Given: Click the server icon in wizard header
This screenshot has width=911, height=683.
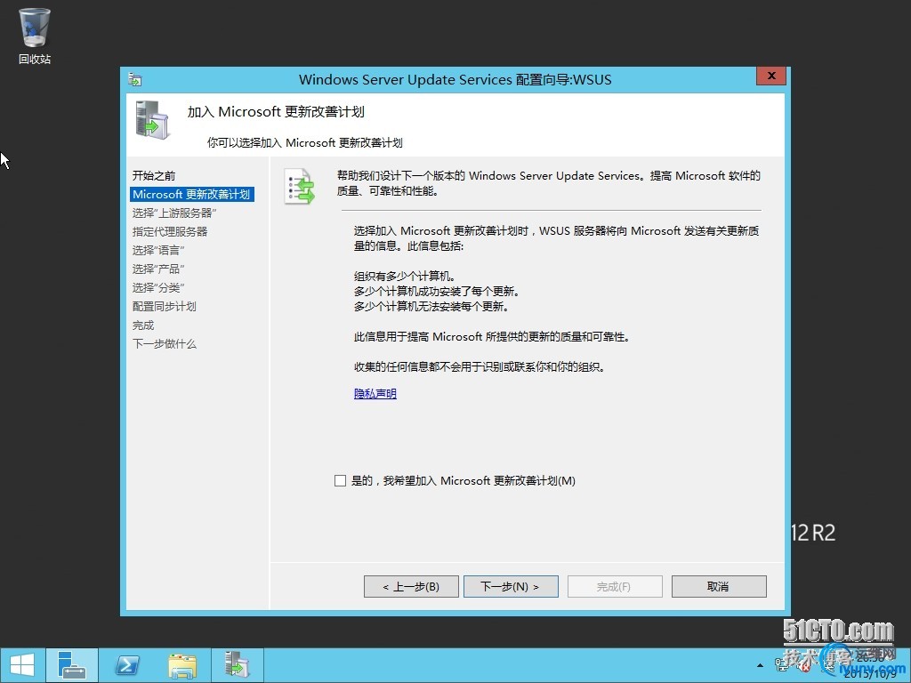Looking at the screenshot, I should point(152,120).
